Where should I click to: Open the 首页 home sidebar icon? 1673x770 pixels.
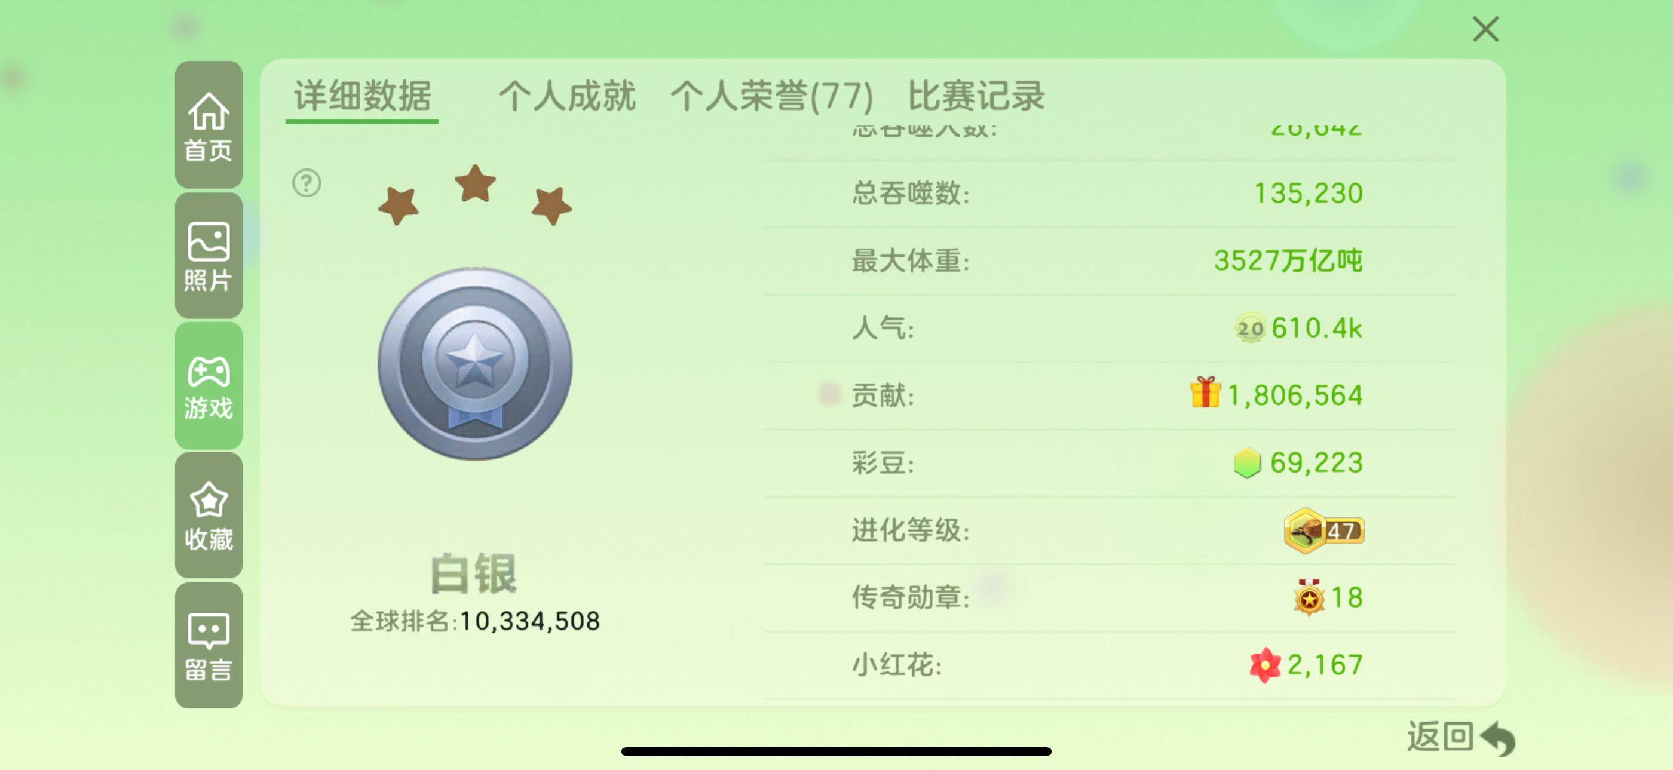coord(209,125)
